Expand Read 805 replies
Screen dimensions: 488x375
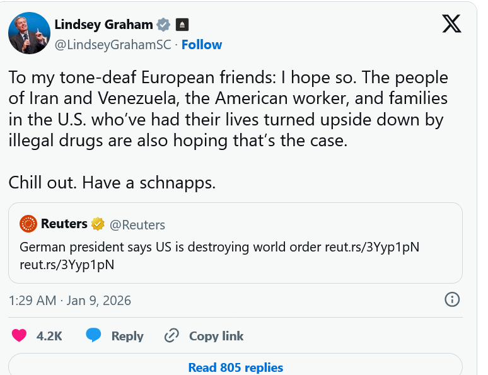click(235, 367)
